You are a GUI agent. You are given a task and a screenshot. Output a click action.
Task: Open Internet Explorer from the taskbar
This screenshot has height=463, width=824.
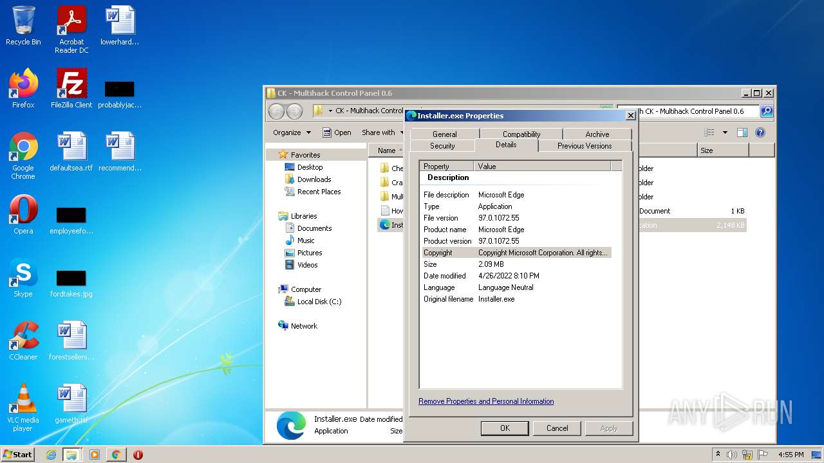click(51, 455)
